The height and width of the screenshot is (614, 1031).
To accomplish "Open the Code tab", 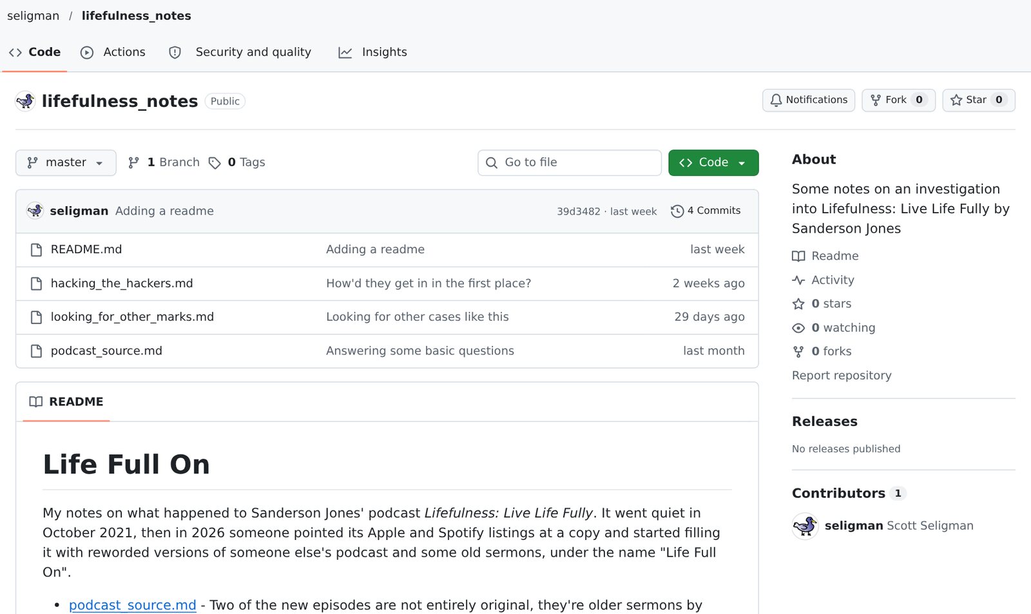I will click(35, 52).
